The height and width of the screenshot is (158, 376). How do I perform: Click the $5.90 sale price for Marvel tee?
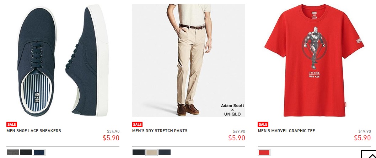pos(362,138)
